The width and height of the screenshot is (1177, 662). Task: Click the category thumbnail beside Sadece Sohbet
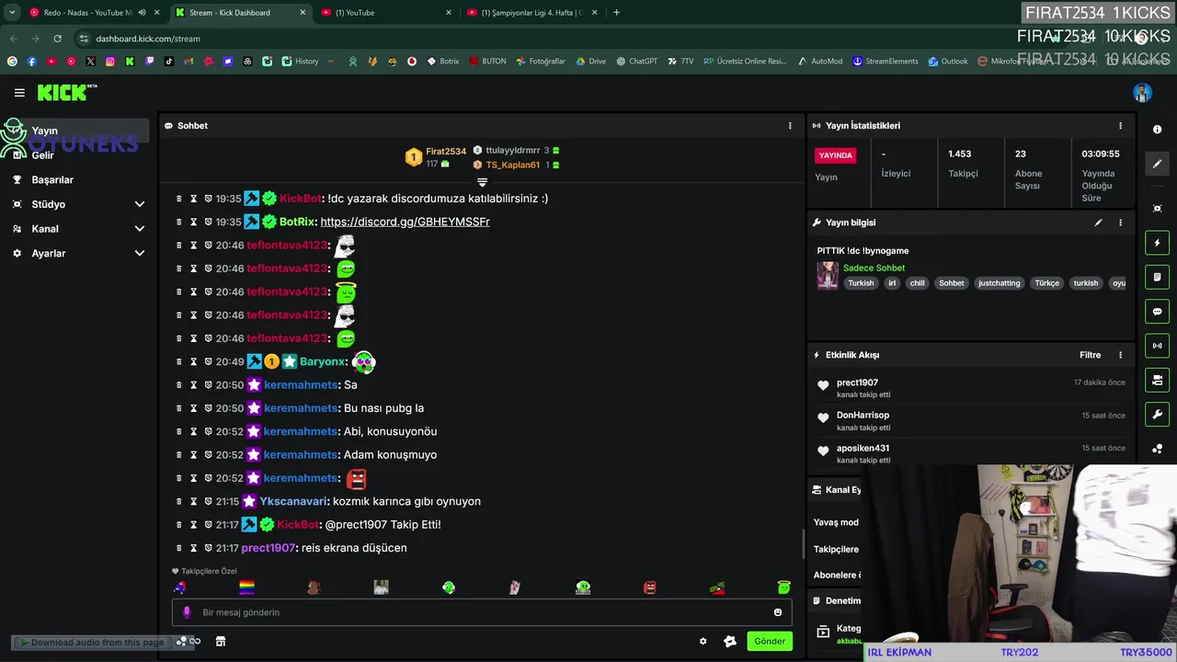click(828, 276)
